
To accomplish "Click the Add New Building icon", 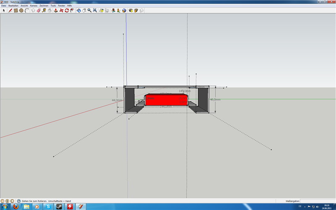I will [x=113, y=10].
